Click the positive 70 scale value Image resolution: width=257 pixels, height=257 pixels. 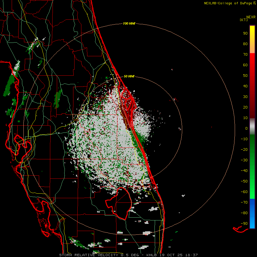pyautogui.click(x=245, y=55)
